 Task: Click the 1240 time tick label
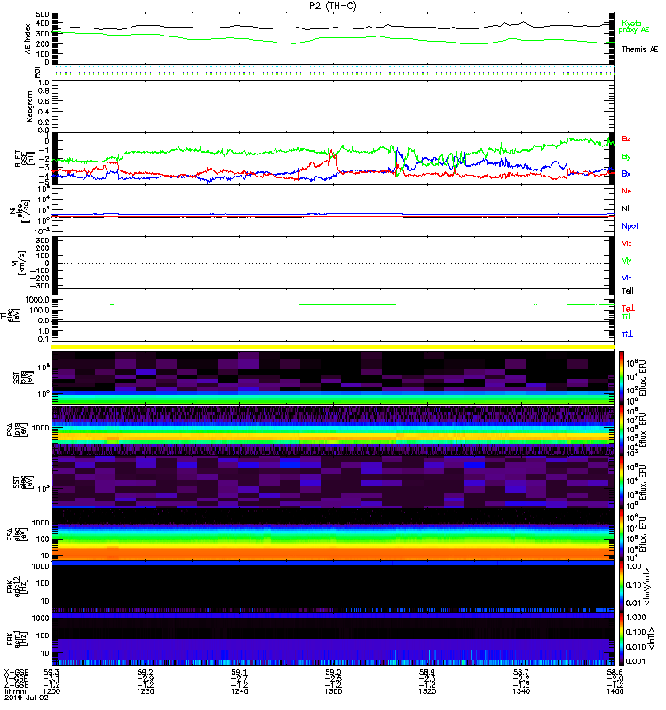coord(239,691)
